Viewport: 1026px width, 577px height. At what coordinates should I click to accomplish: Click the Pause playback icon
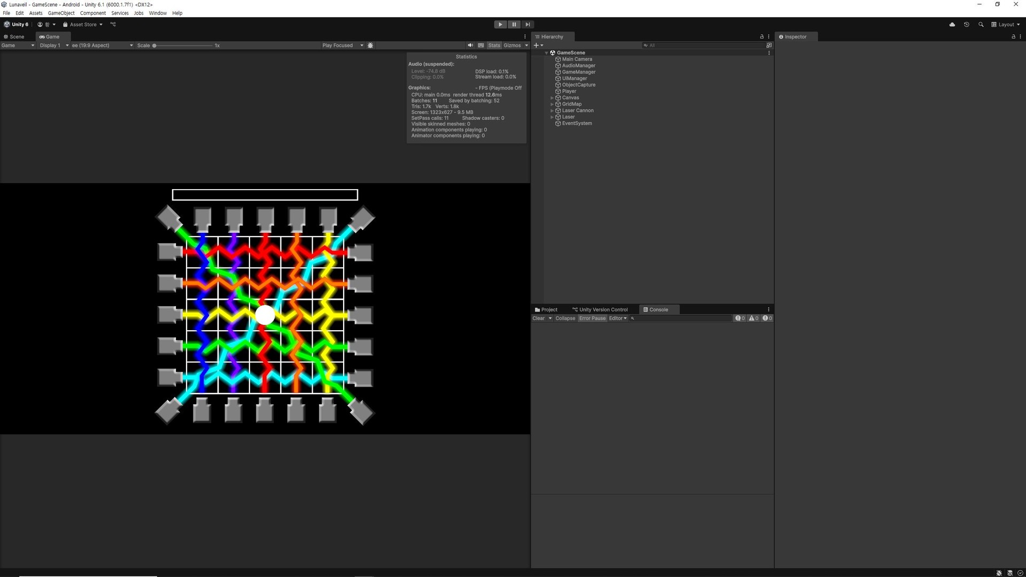click(514, 25)
